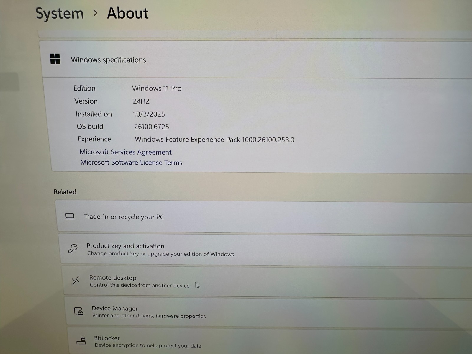Click the Installed on label
The height and width of the screenshot is (354, 472).
(x=94, y=114)
